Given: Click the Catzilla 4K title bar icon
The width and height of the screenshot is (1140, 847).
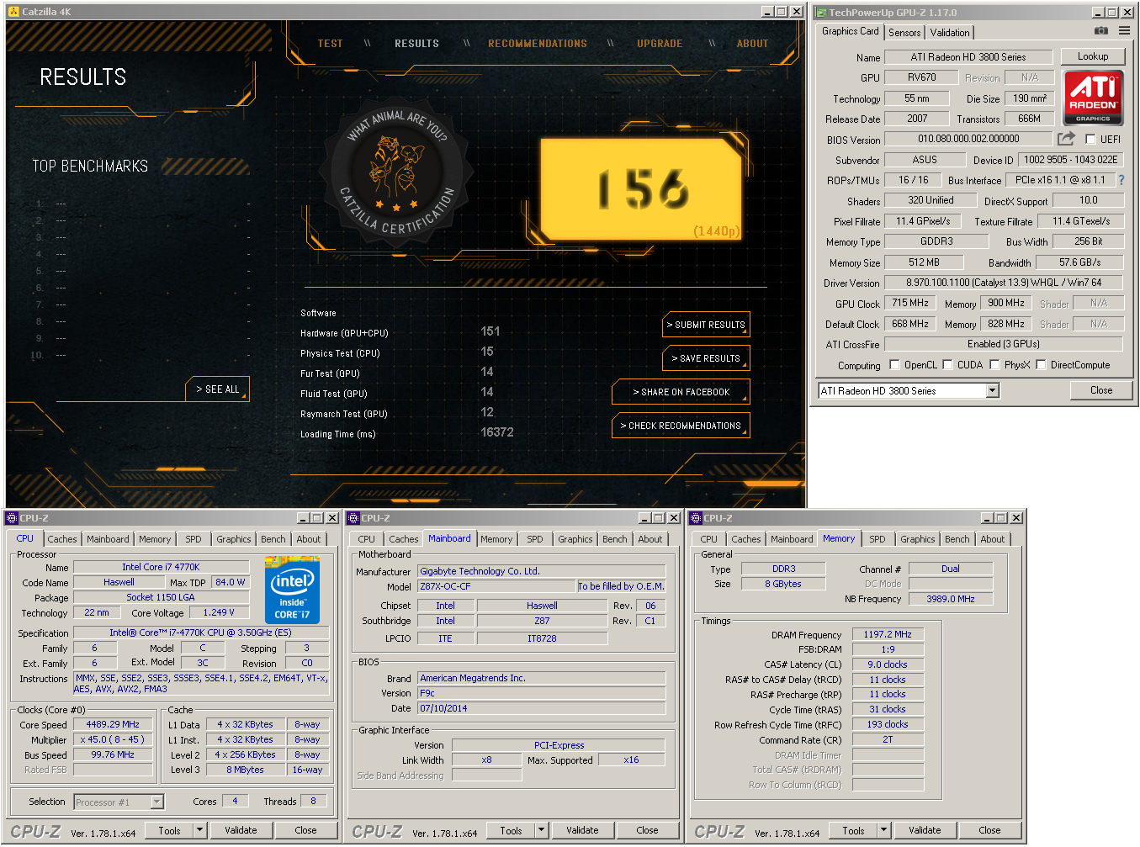Looking at the screenshot, I should [x=13, y=12].
